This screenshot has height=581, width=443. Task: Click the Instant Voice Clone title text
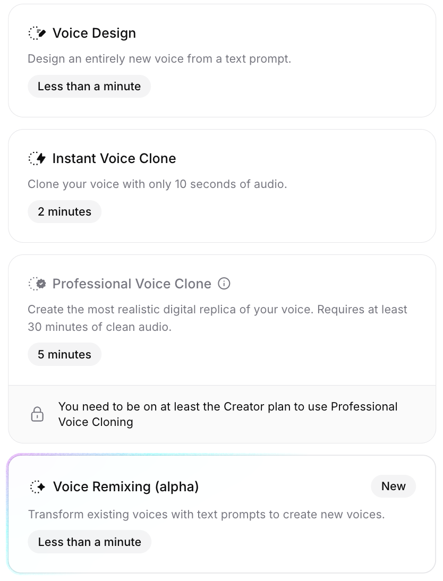pos(114,158)
